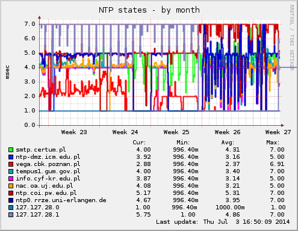This screenshot has width=298, height=231.
Task: Select the smtp.certum.pl legend label
Action: tap(41, 150)
